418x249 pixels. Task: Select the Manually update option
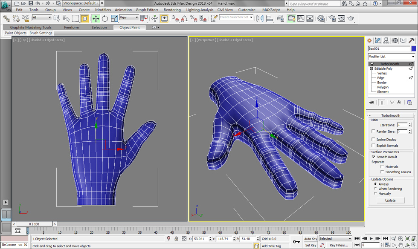(x=375, y=194)
